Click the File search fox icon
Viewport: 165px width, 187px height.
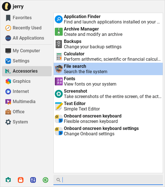click(59, 69)
